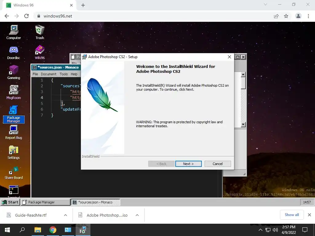Click the Package Manager scrollbar down arrow
The height and width of the screenshot is (236, 315).
(243, 124)
